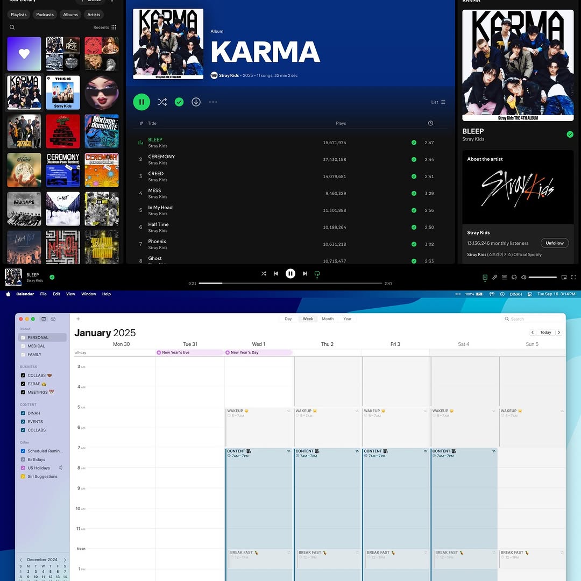
Task: Open the List view options dropdown
Action: pos(438,102)
